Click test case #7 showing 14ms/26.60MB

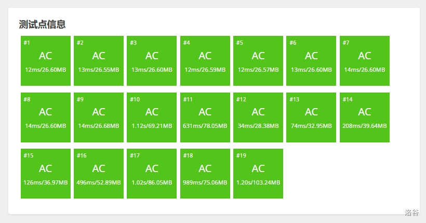point(365,61)
